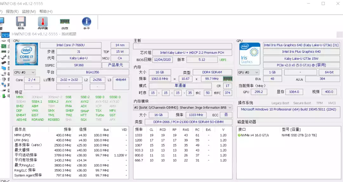Click the 15 W TDP value
Viewport: 343px width, 182px height.
click(x=120, y=52)
